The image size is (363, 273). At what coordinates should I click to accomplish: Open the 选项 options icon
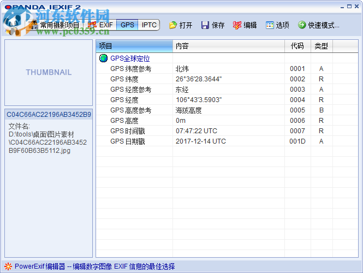pos(270,25)
